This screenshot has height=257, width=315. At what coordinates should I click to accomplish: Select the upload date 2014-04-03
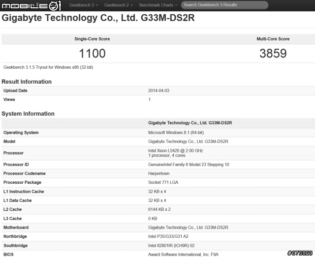click(x=158, y=90)
